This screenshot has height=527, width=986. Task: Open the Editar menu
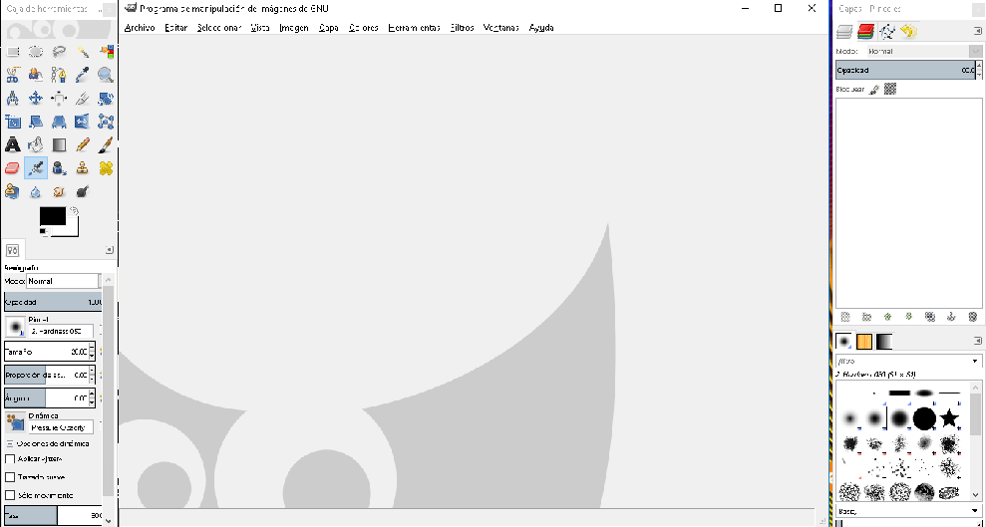pos(176,28)
